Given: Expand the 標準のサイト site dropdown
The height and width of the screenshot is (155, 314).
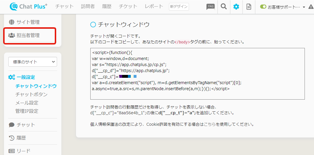Looking at the screenshot, I should point(33,62).
